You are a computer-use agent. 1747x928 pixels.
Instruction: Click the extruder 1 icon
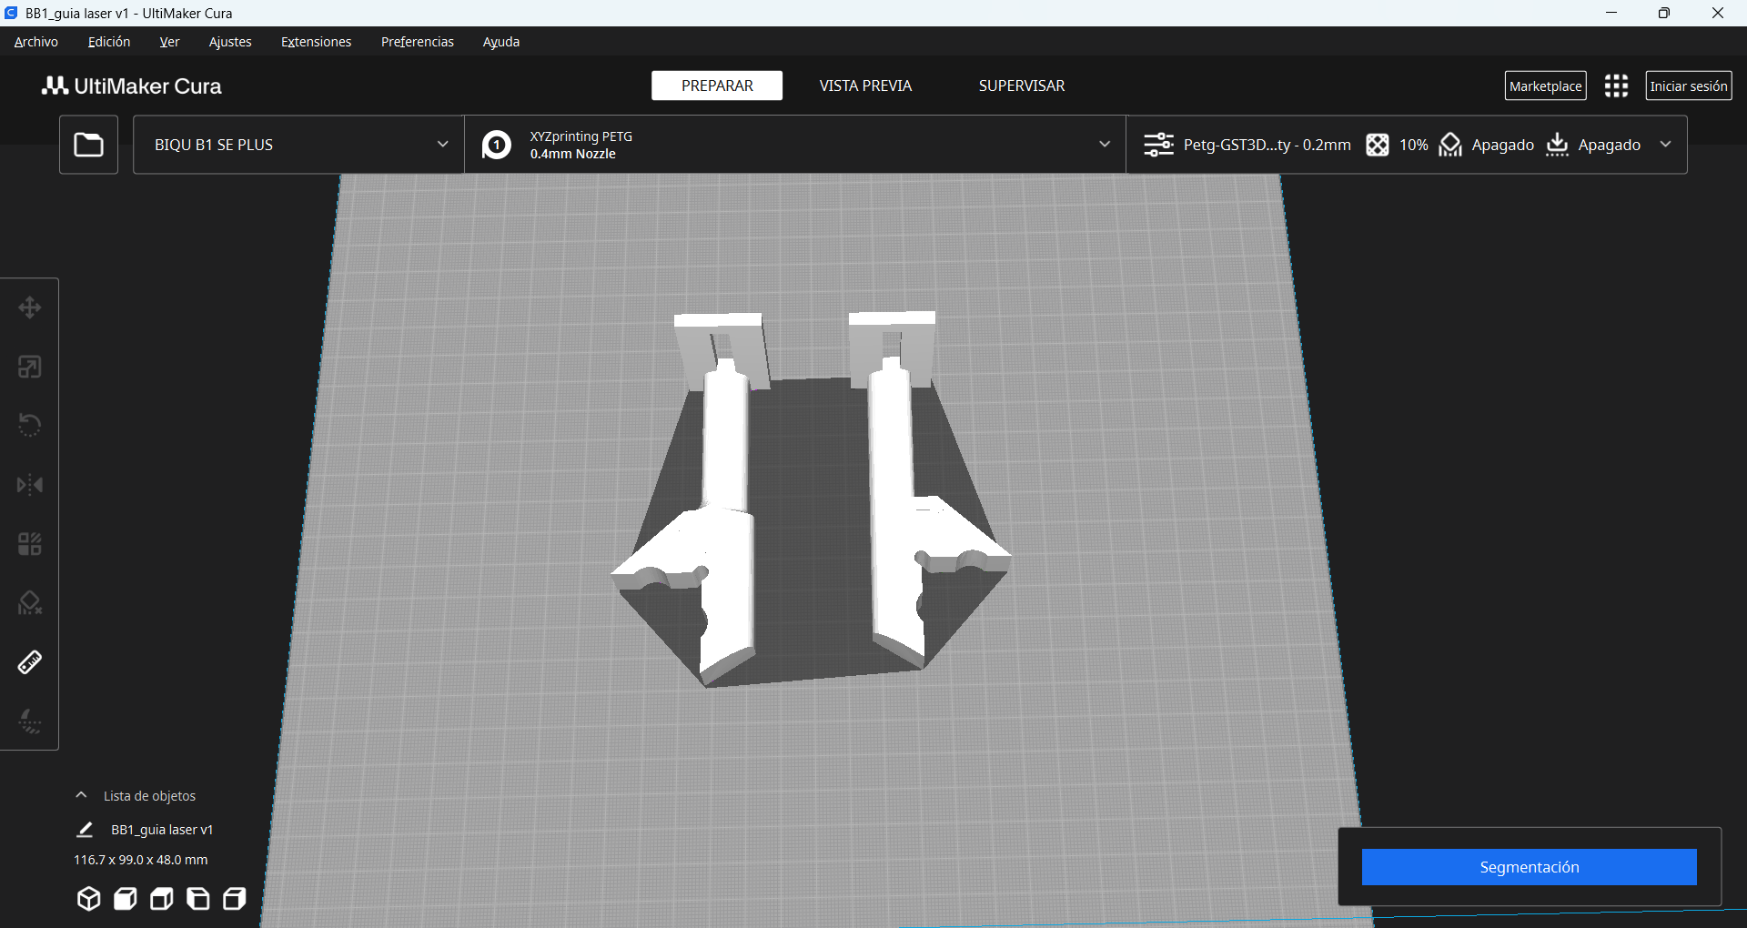(497, 145)
